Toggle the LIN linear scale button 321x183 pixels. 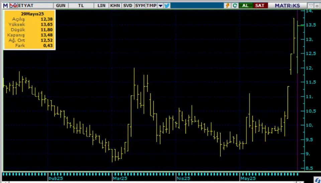(101, 6)
